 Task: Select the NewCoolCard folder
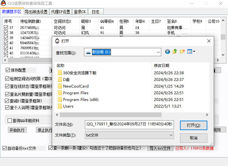[x=75, y=86]
